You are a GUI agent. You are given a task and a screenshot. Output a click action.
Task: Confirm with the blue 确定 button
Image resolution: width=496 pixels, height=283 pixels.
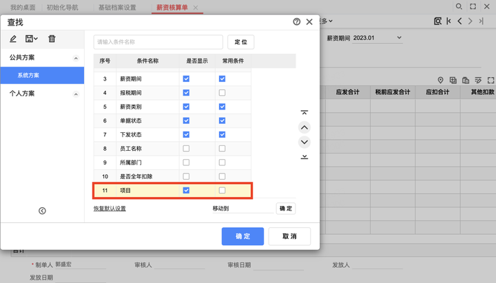tap(242, 236)
